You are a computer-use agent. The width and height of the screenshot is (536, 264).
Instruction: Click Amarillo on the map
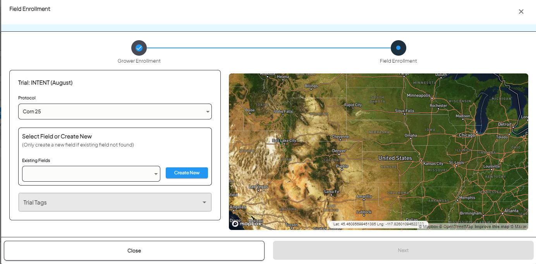[364, 197]
